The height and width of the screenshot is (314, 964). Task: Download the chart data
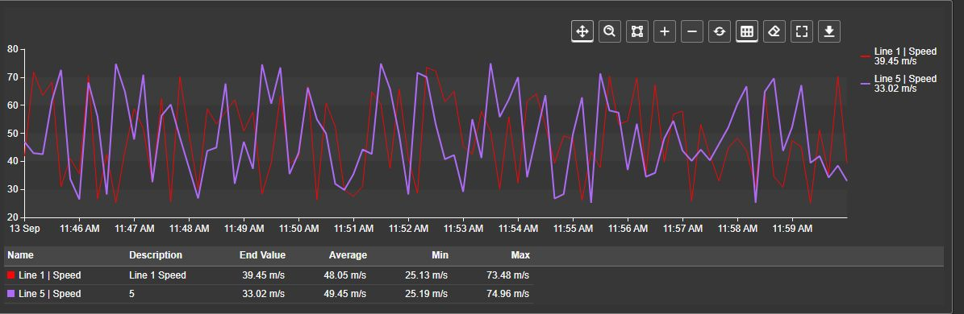point(829,31)
